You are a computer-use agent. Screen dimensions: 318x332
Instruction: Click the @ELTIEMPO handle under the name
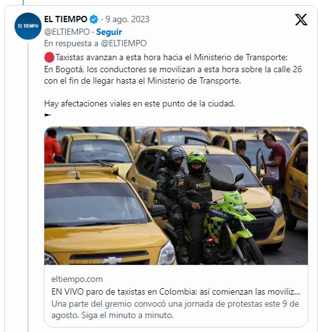[67, 32]
